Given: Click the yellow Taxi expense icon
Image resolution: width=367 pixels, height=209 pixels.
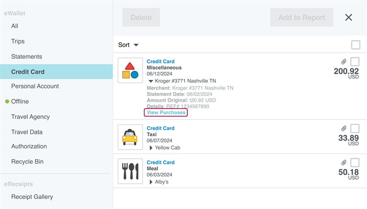Looking at the screenshot, I should 130,137.
